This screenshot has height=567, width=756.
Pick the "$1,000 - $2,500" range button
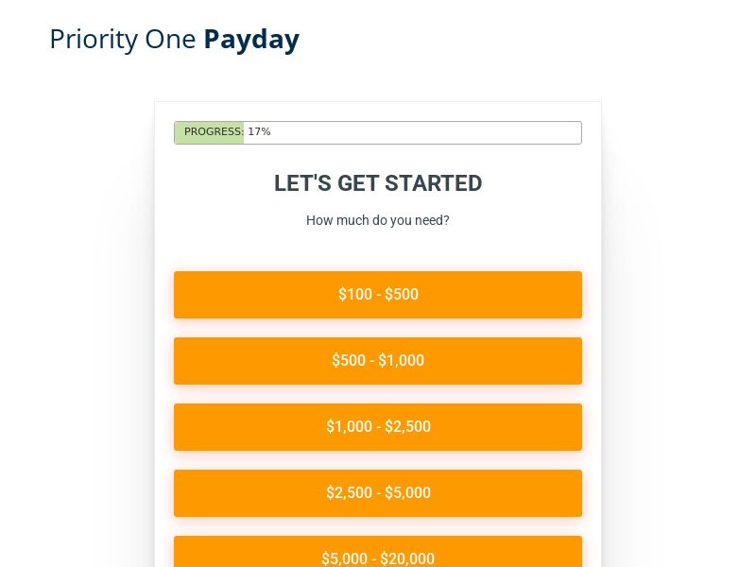click(378, 426)
